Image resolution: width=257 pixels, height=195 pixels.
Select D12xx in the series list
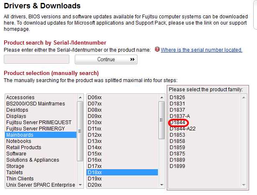tap(122, 135)
